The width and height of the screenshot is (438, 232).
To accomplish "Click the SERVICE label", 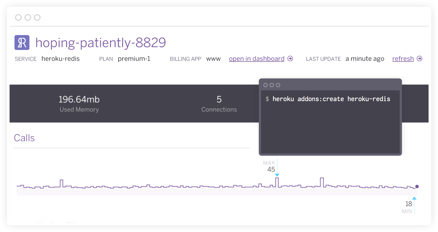I will tap(25, 59).
